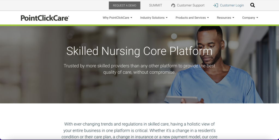279x140 pixels.
Task: Open the SUMMIT link
Action: 156,5
